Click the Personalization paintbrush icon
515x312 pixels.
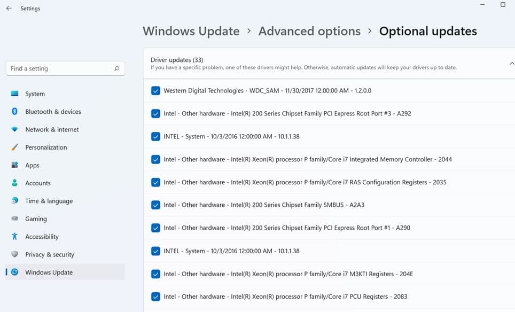click(15, 147)
